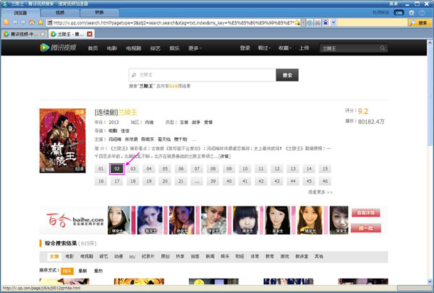
Task: Open the 兰陵王 title link
Action: pos(128,112)
